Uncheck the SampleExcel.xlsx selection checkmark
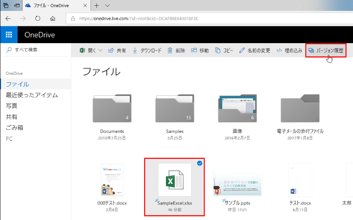Image resolution: width=353 pixels, height=220 pixels. pos(199,163)
